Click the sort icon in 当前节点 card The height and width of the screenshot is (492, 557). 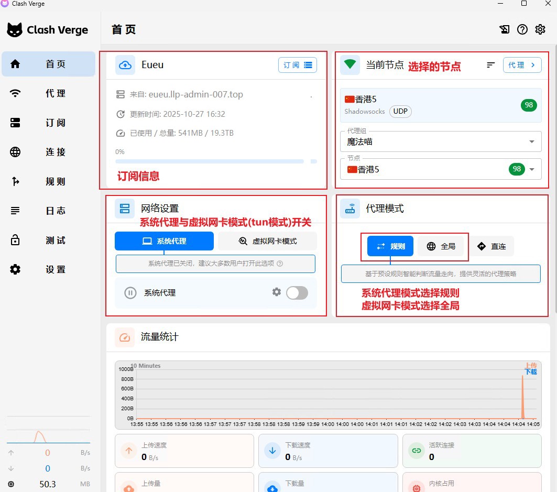pos(490,65)
